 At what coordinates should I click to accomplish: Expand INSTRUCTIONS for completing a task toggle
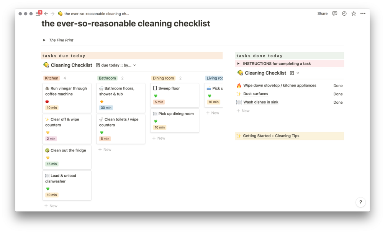click(239, 64)
